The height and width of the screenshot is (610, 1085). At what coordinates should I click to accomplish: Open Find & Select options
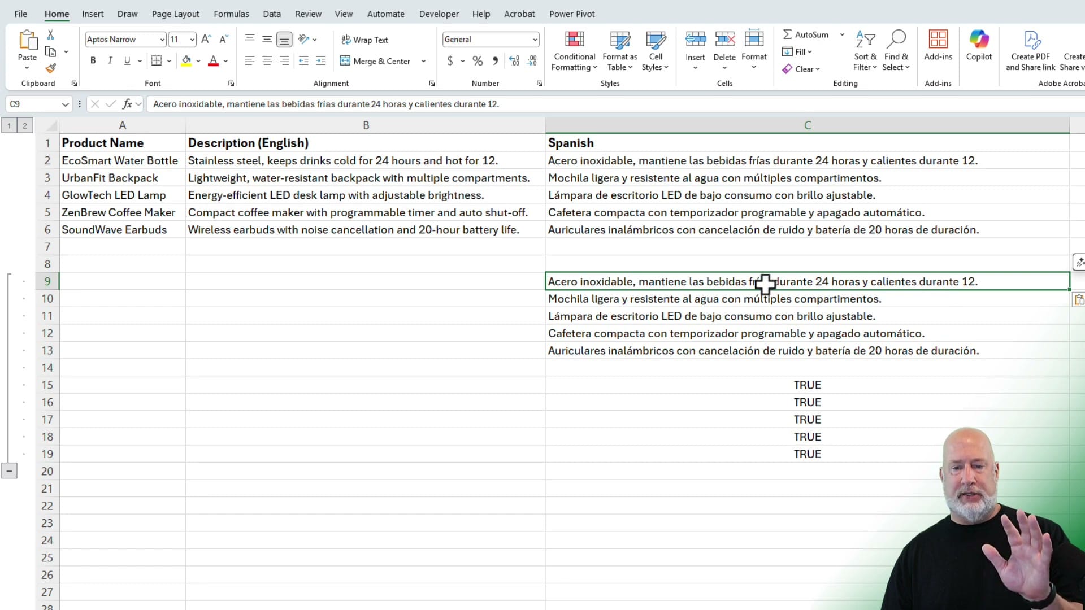coord(896,51)
